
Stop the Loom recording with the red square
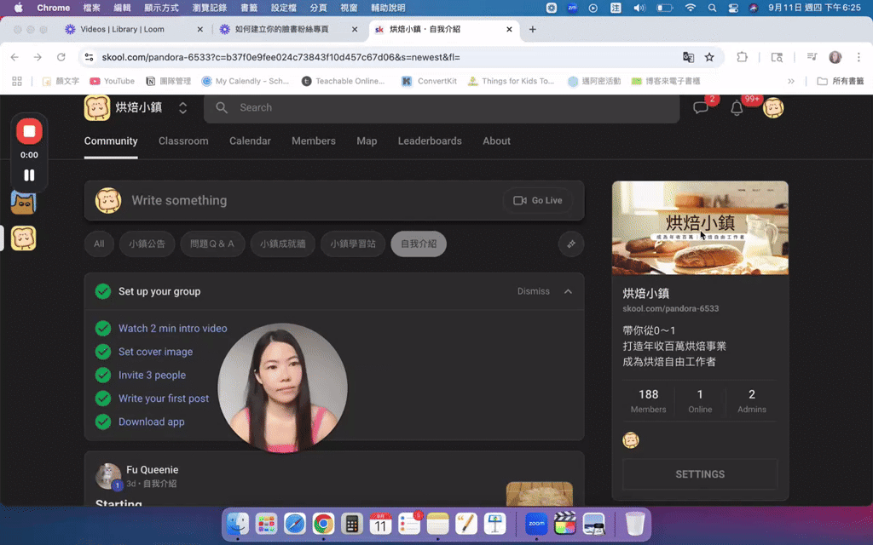[x=29, y=130]
